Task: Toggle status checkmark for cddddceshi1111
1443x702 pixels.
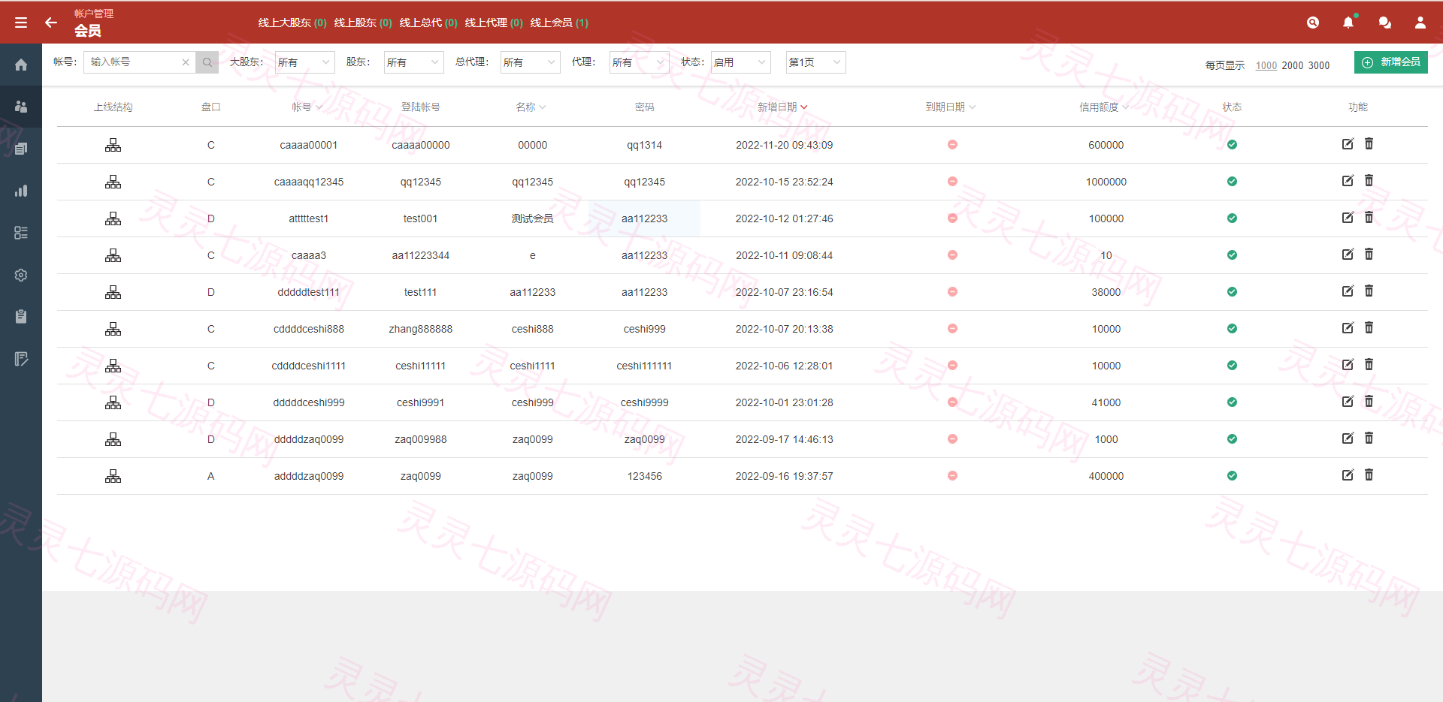Action: tap(1232, 366)
